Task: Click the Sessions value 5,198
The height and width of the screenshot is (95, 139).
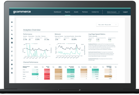Action: pyautogui.click(x=25, y=40)
